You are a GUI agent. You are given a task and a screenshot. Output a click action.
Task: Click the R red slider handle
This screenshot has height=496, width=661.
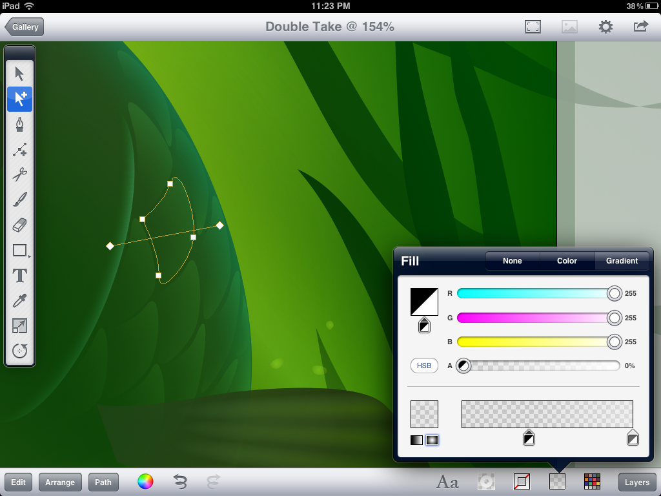point(615,294)
